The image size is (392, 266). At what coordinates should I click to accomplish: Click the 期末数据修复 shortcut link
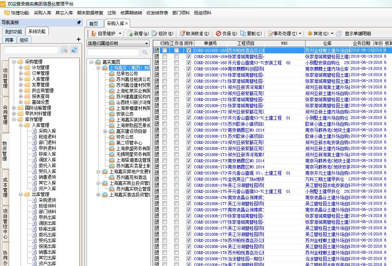pos(90,13)
